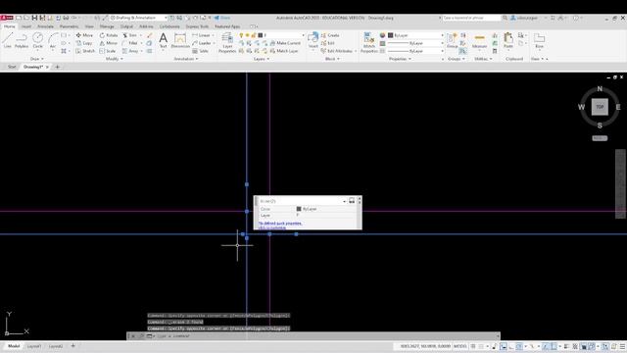Toggle MODEL space button in status bar
This screenshot has height=353, width=627.
click(x=459, y=346)
